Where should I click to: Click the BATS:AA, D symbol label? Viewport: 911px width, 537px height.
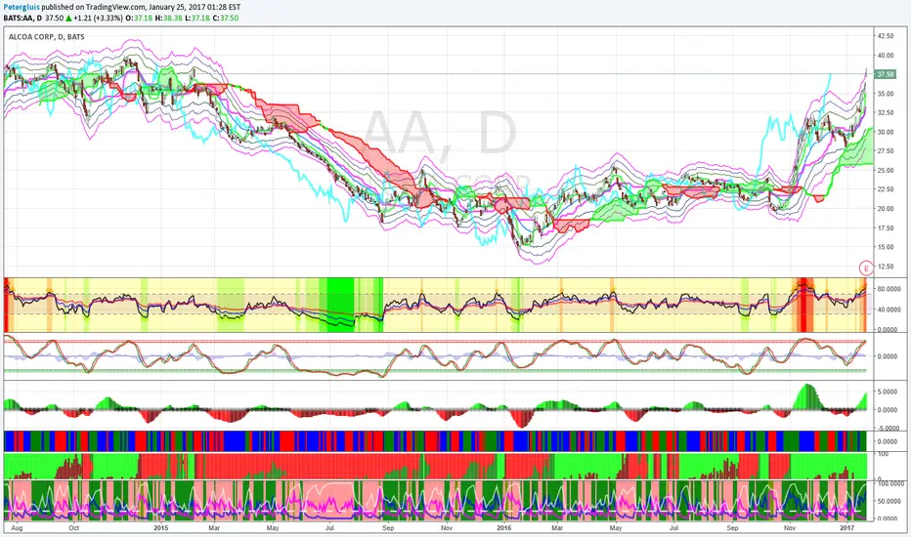coord(22,18)
